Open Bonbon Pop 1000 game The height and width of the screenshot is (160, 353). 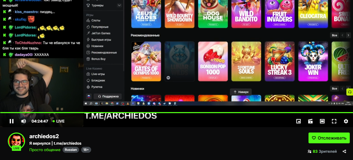(x=213, y=61)
